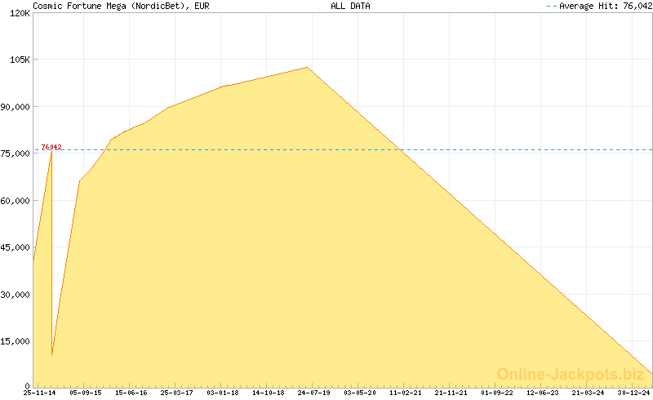
Task: Click the highest peak of the jackpot line
Action: pos(307,68)
